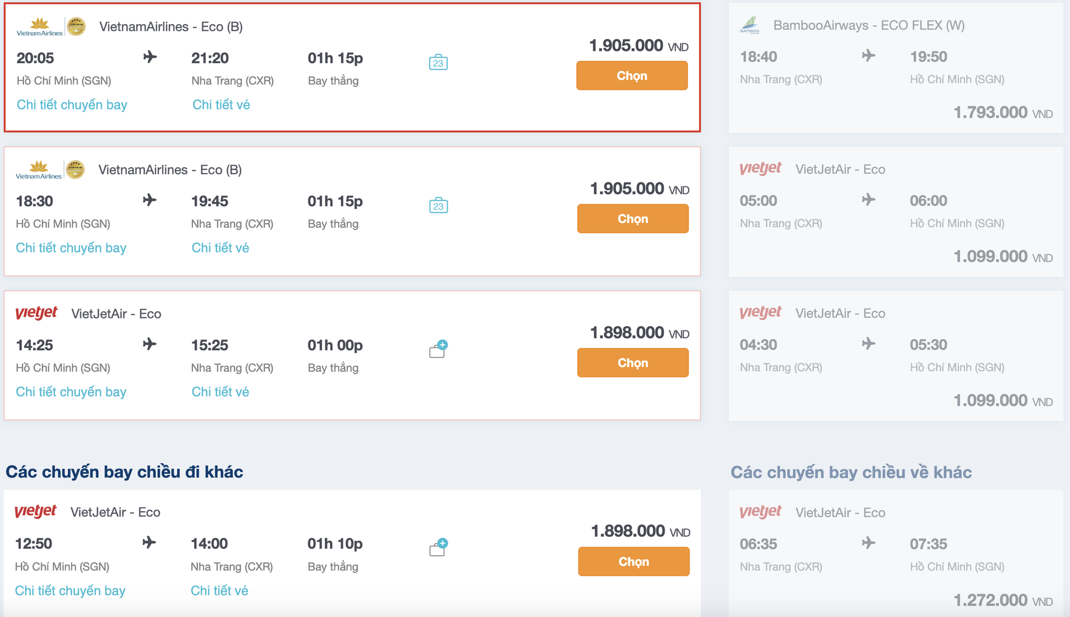Click baggage icon on the 20:05 Vietnam Airlines flight
The height and width of the screenshot is (617, 1070).
(x=438, y=63)
